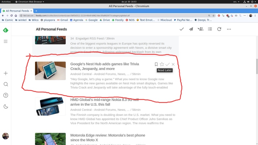Click the paper plane share icon
The image size is (258, 145).
191,29
